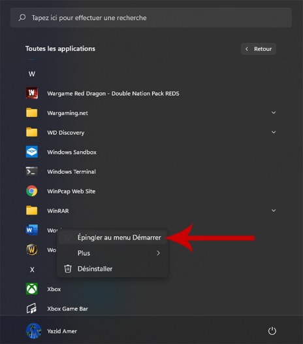Click the search magnifier icon
Image resolution: width=303 pixels, height=344 pixels.
pos(22,18)
